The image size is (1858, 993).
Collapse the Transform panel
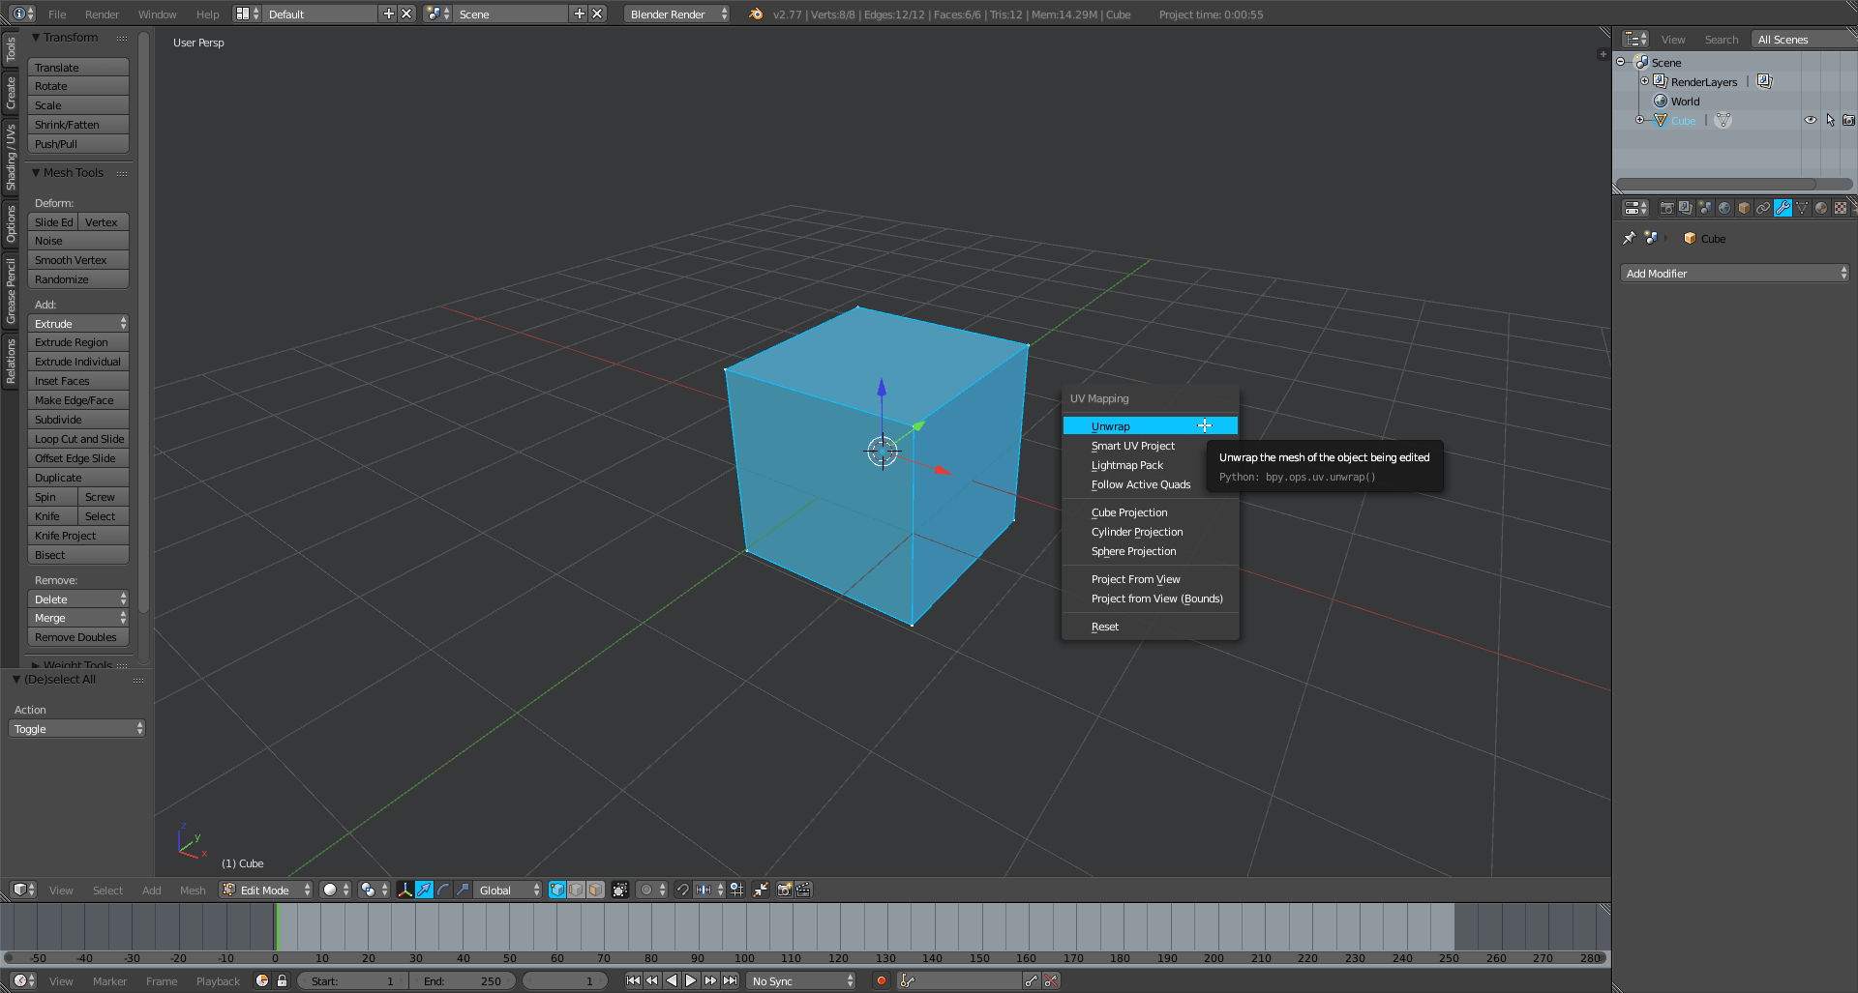(x=36, y=37)
